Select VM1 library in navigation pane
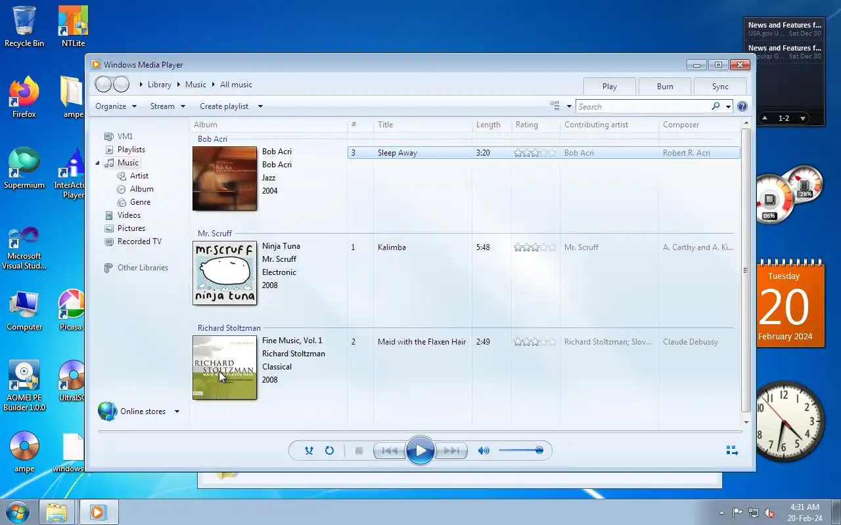Screen dimensions: 841x525 point(125,136)
